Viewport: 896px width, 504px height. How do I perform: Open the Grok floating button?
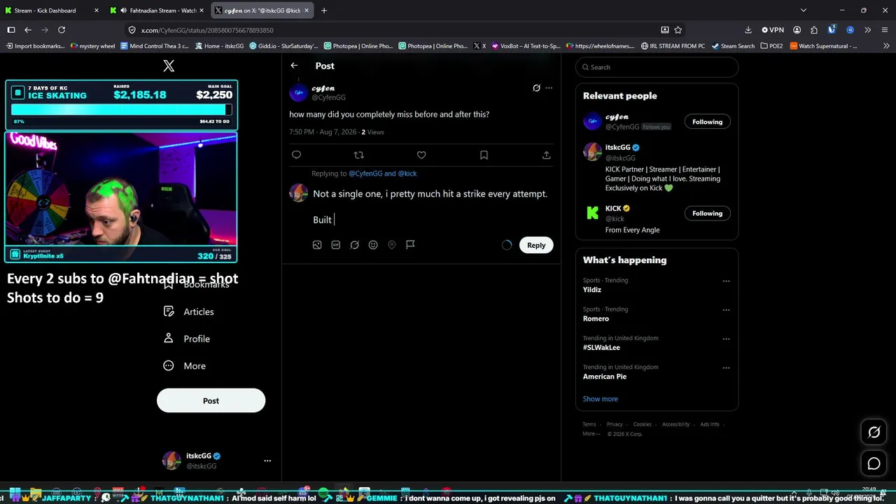pyautogui.click(x=874, y=433)
